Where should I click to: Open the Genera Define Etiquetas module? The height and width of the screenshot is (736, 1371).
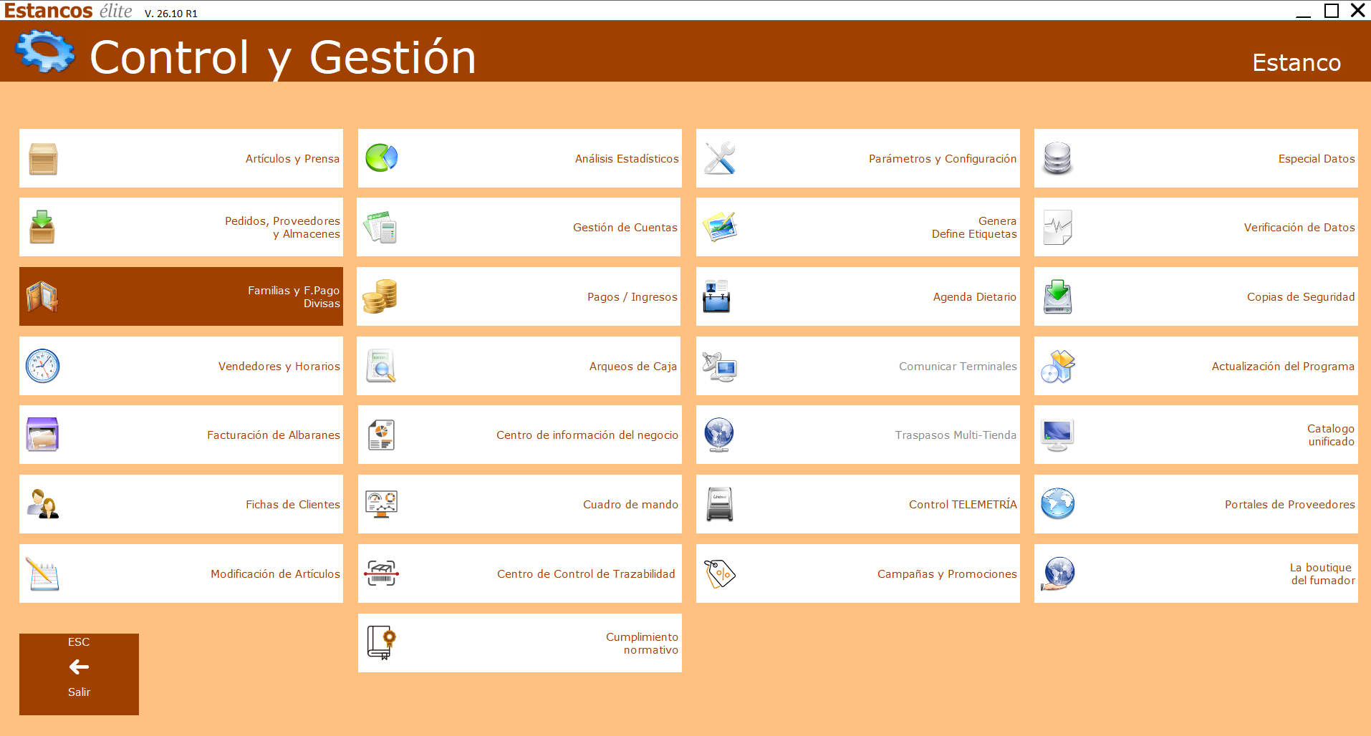[858, 227]
